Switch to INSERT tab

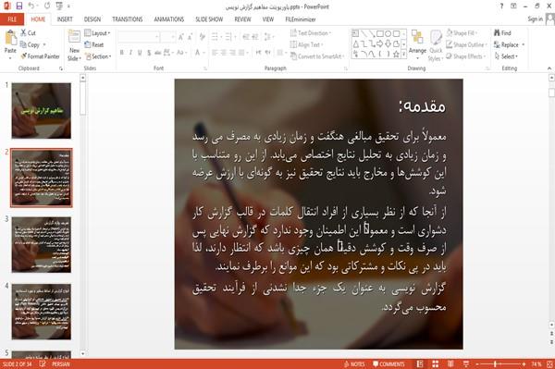[65, 19]
